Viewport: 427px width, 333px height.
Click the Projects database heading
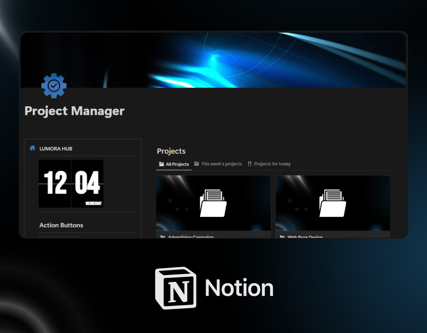pyautogui.click(x=171, y=151)
